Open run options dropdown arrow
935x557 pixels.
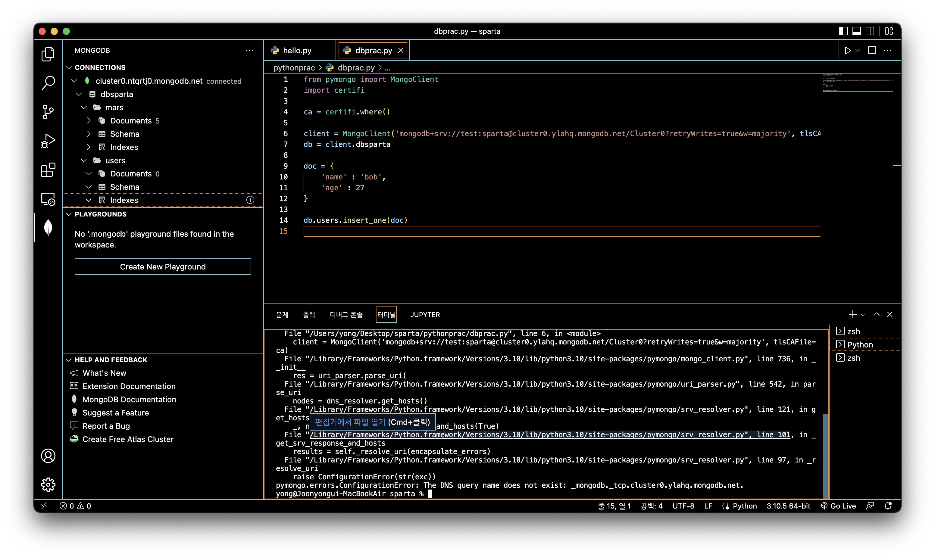[x=858, y=50]
